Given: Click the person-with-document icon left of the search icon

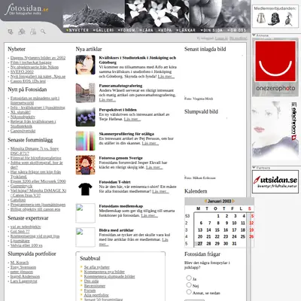Looking at the screenshot, I should point(33,32).
